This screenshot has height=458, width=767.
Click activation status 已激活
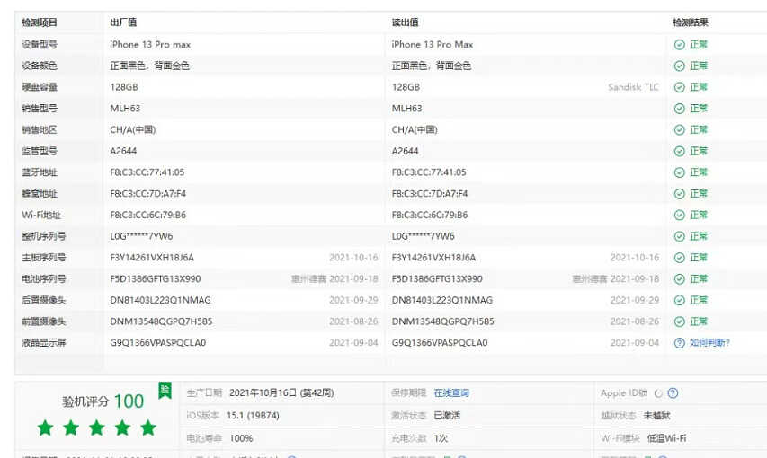pyautogui.click(x=447, y=416)
